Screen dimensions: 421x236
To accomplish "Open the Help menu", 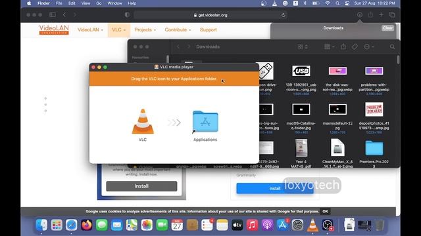I will point(132,3).
